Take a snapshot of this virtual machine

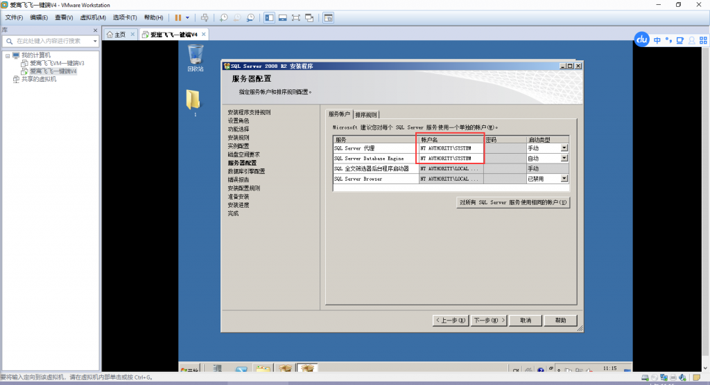(224, 17)
